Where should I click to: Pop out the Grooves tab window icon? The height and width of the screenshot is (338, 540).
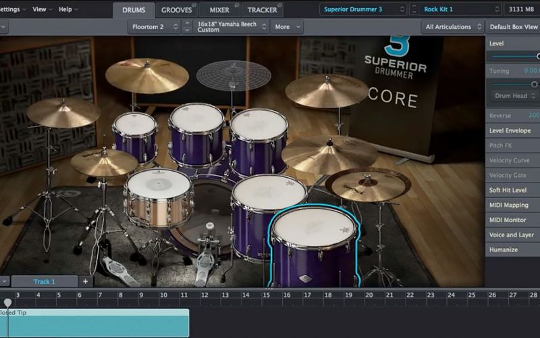[194, 5]
